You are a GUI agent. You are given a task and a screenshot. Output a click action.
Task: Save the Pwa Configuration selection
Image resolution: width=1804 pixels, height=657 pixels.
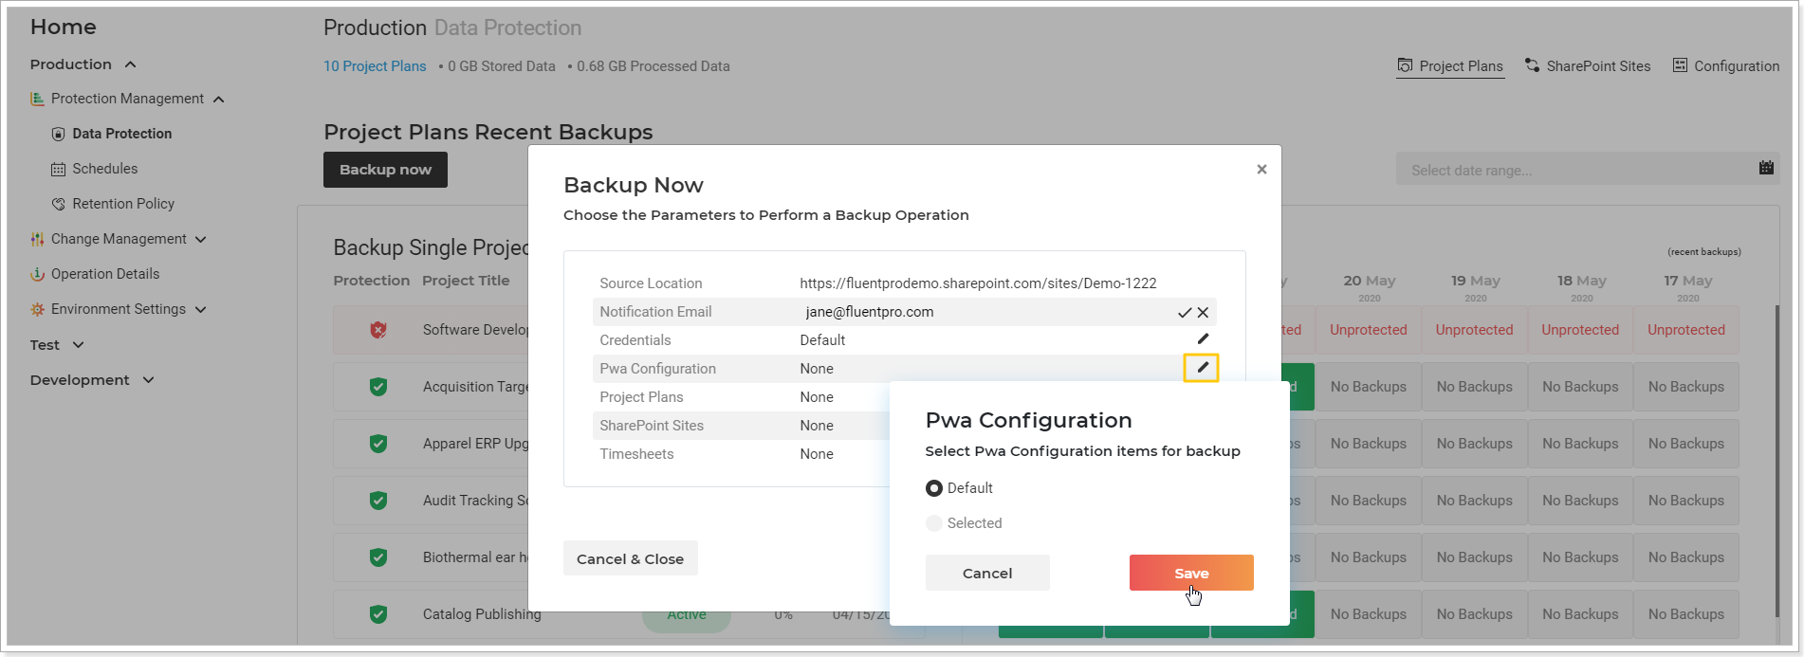1191,573
